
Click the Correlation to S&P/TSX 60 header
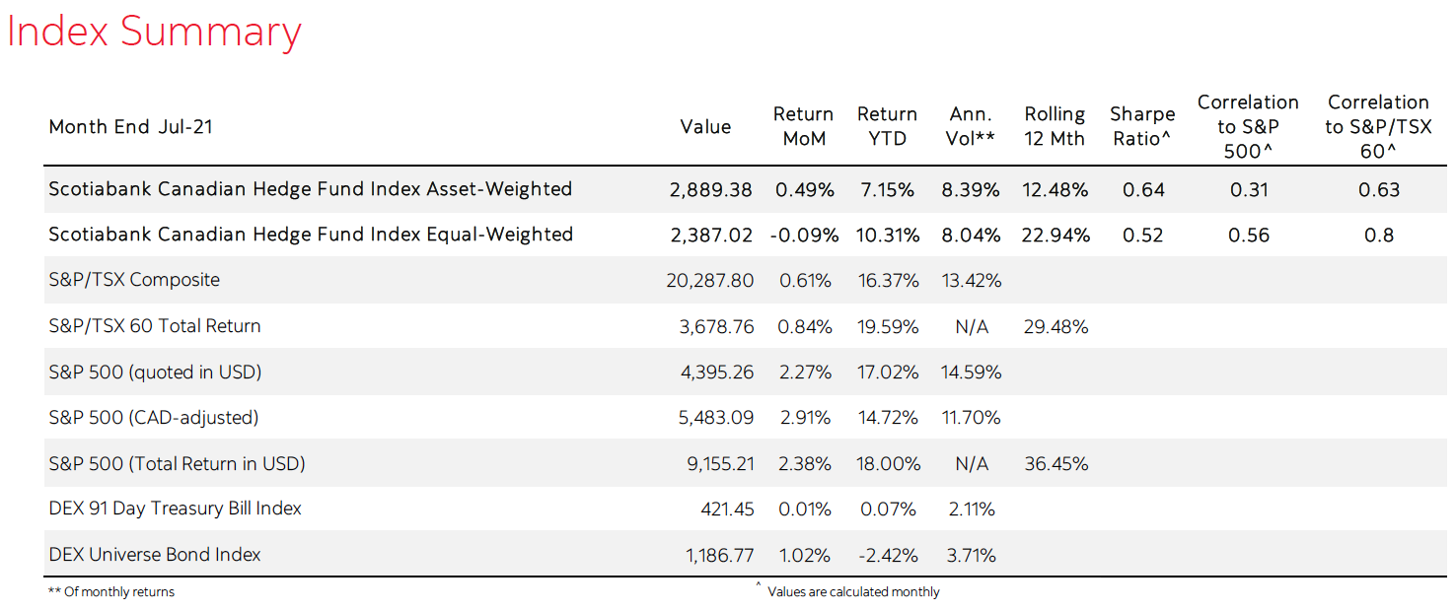(x=1378, y=127)
